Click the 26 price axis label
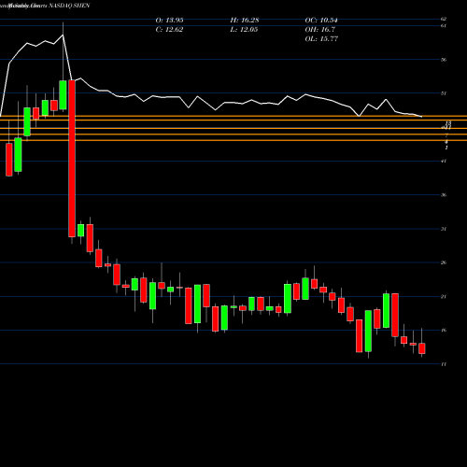Screen dimensions: 467x467 click(444, 262)
